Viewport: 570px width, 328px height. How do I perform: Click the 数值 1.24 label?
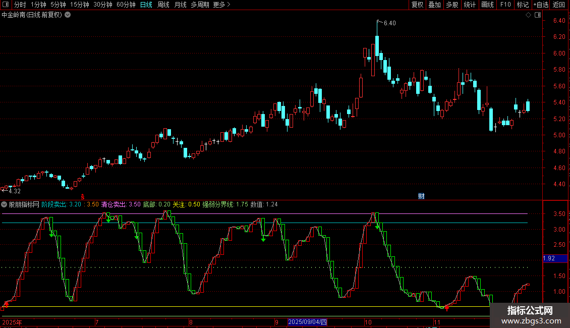coord(264,204)
